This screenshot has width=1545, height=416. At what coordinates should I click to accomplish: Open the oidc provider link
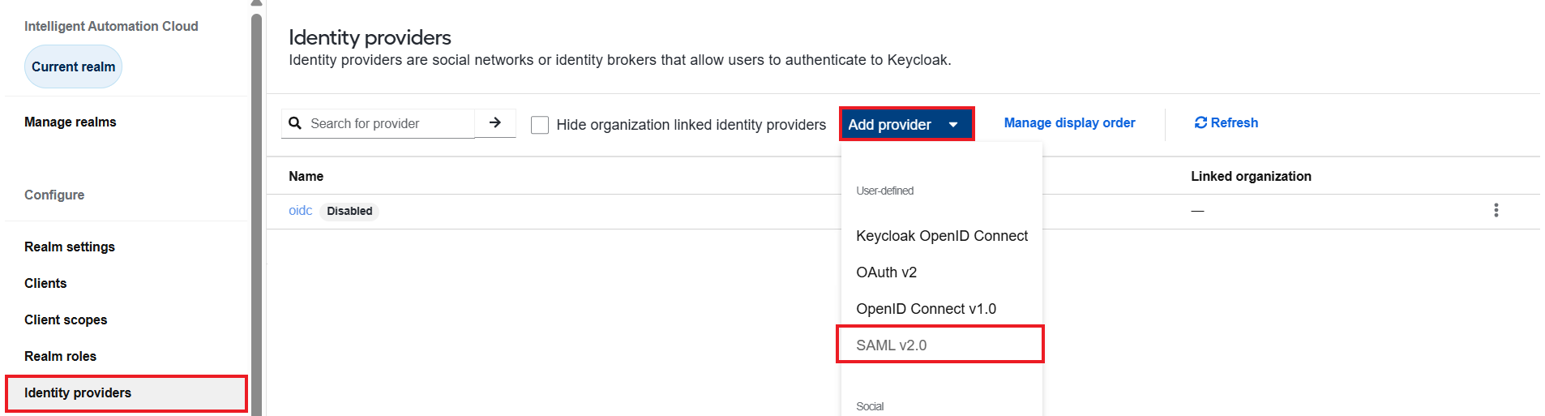300,211
